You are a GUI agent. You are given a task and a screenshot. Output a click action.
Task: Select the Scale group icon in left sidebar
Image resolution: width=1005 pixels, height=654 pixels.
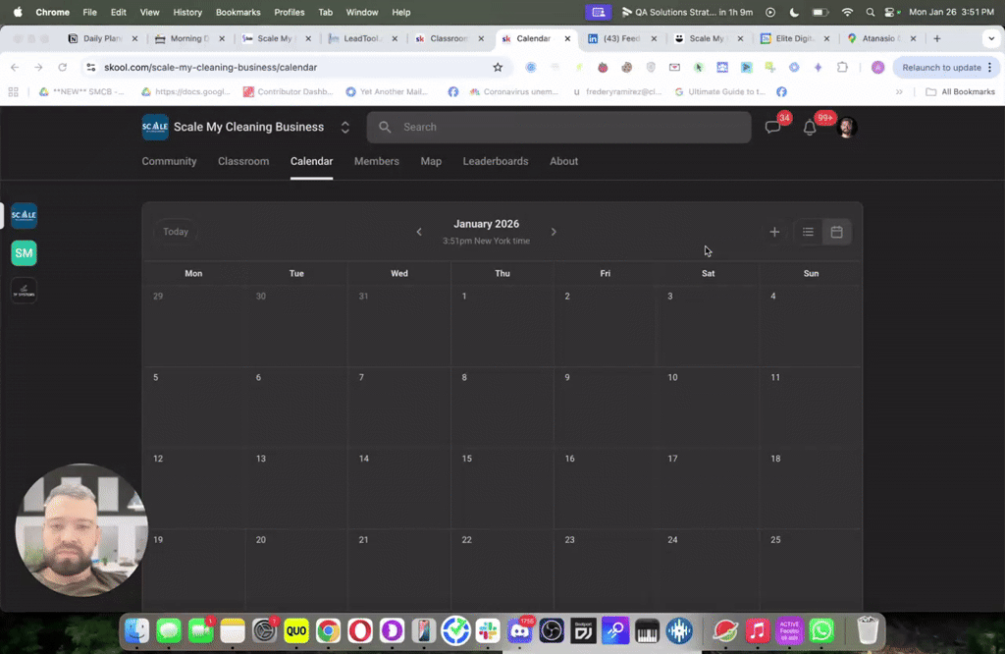pos(24,215)
